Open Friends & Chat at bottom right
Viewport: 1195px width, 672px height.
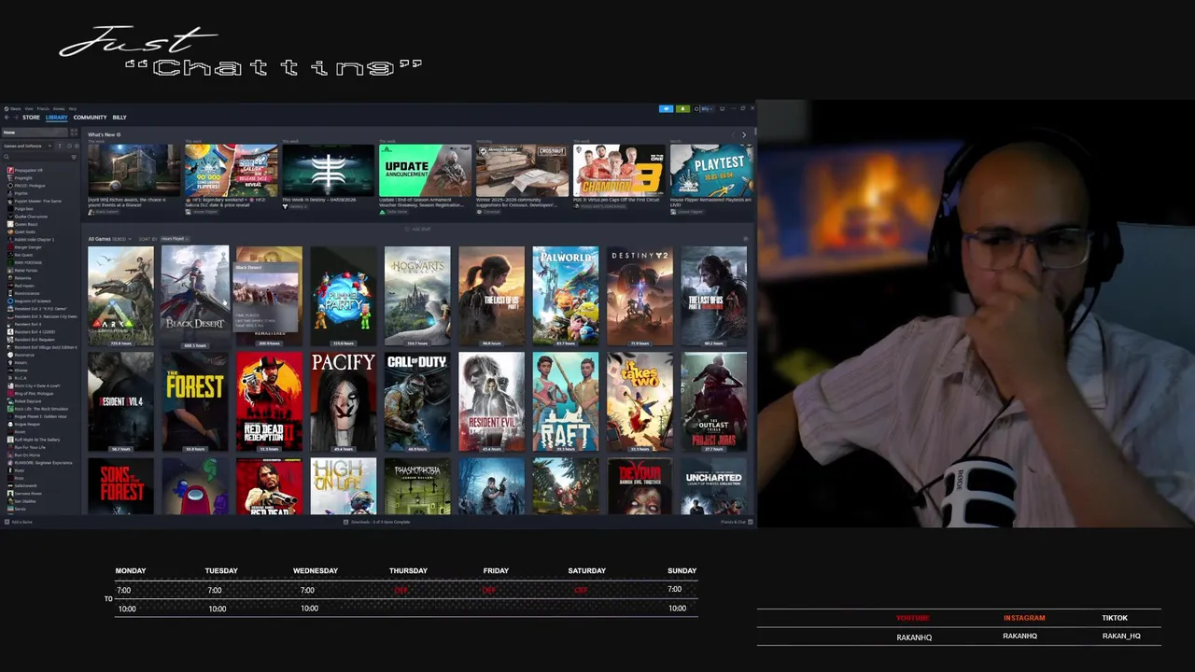point(735,522)
